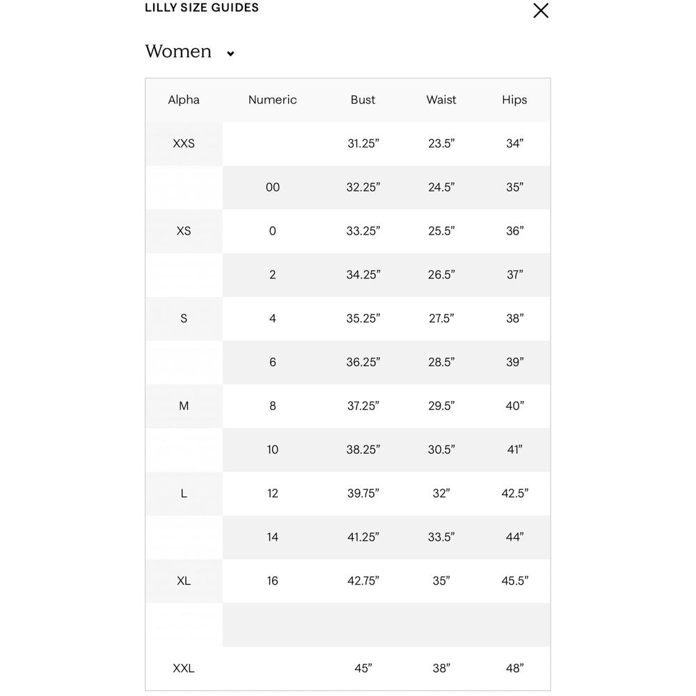Click numeric size 00 cell
This screenshot has width=696, height=696.
pyautogui.click(x=272, y=187)
